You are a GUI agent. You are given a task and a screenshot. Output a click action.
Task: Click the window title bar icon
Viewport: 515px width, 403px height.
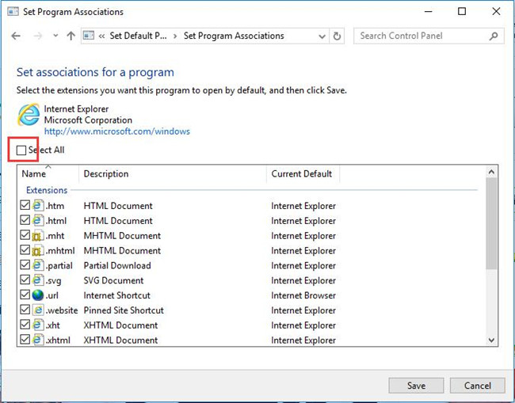[x=13, y=12]
